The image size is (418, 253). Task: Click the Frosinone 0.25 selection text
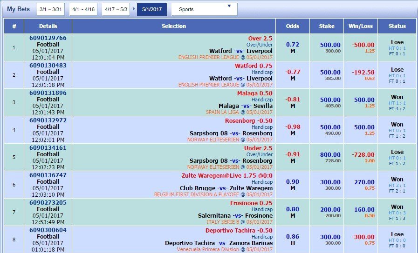click(251, 203)
